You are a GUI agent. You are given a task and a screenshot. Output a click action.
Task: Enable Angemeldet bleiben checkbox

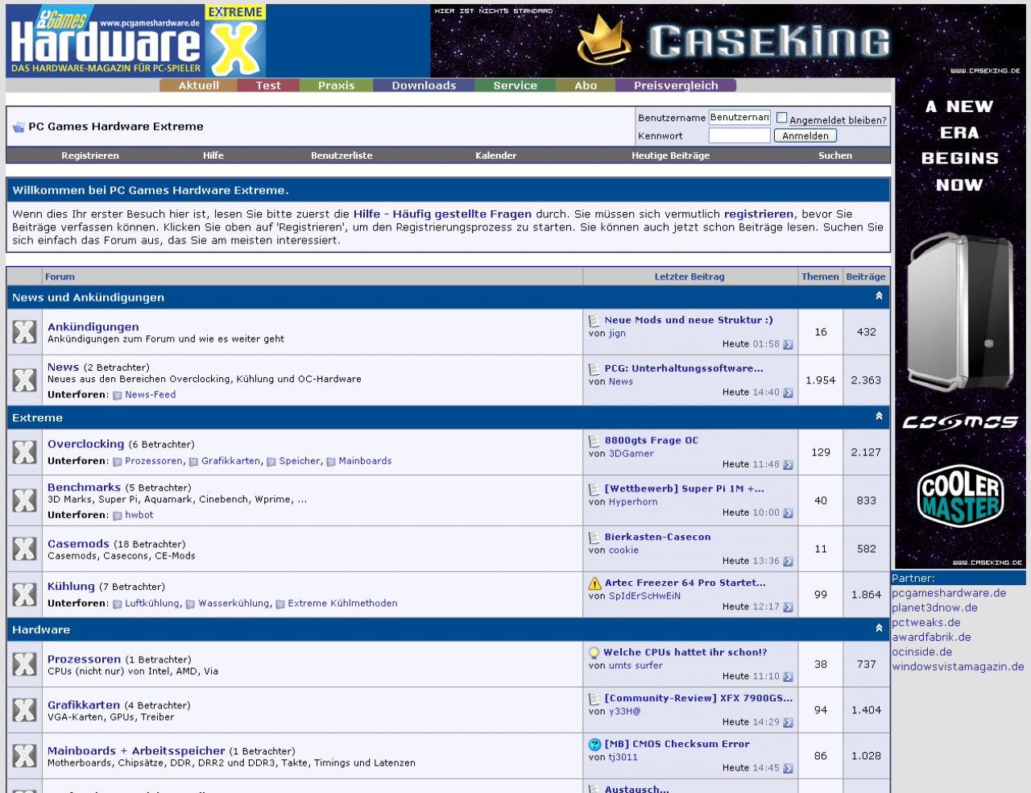click(781, 118)
